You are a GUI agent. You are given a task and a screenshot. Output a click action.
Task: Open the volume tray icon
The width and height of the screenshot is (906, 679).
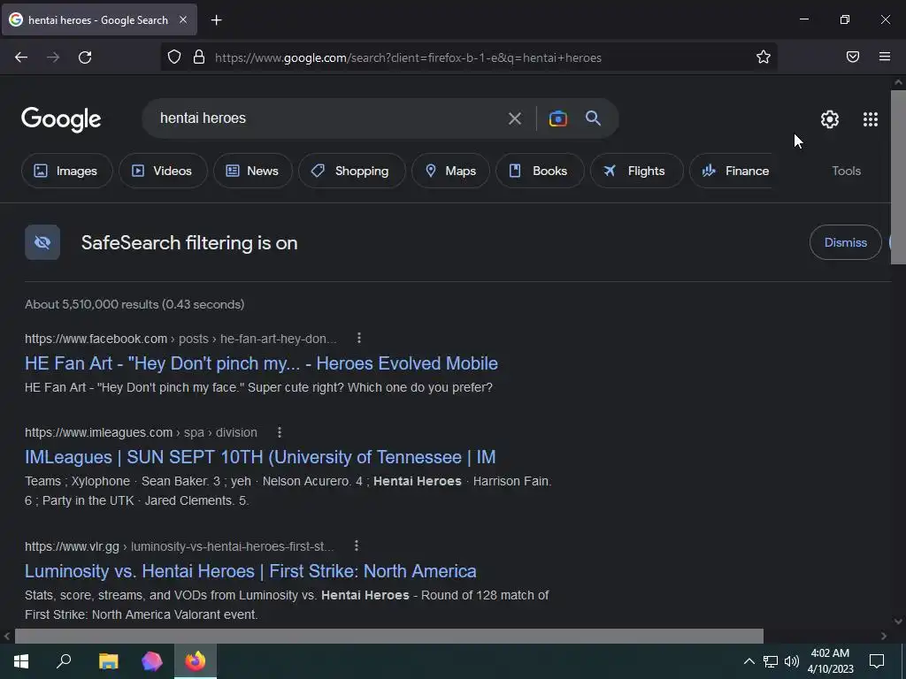[792, 661]
